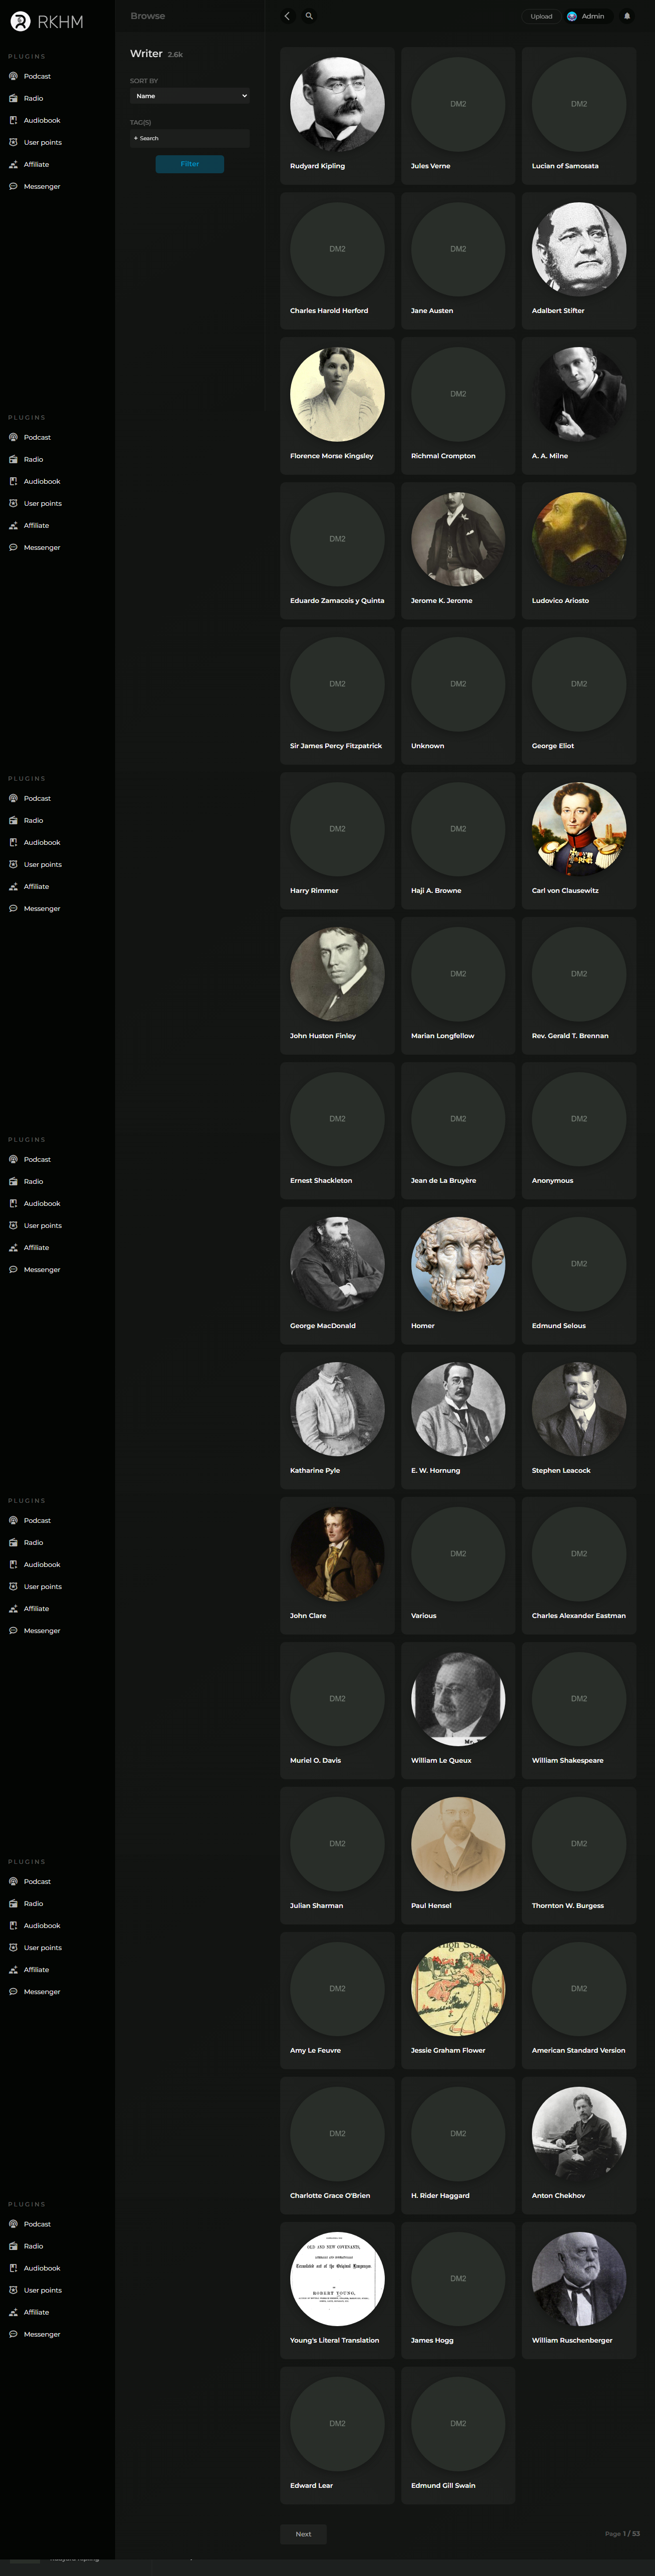Click the Admin avatar icon

coord(572,16)
